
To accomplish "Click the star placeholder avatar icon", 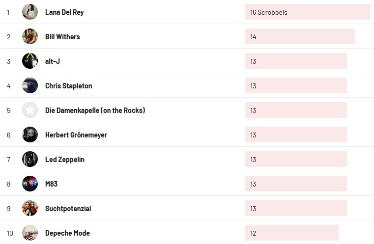I will click(x=30, y=110).
